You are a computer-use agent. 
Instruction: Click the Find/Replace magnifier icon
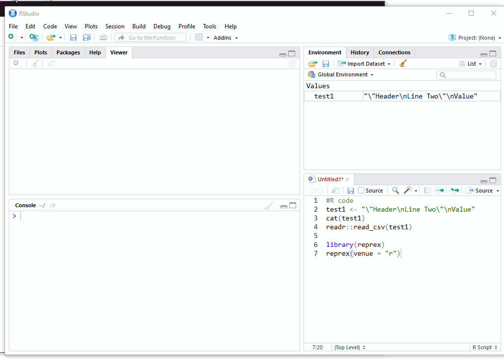point(395,191)
